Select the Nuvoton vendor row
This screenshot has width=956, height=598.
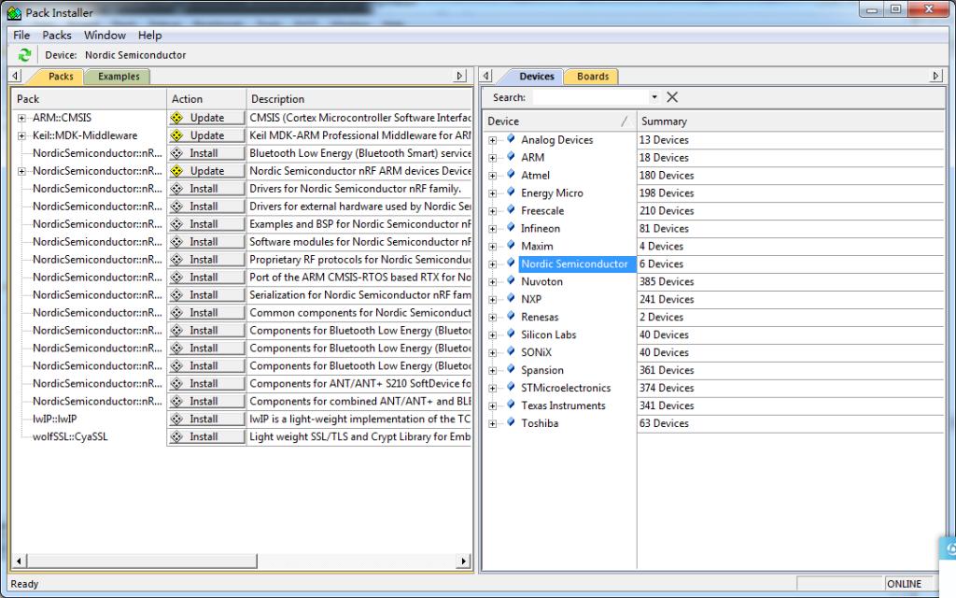(x=541, y=281)
